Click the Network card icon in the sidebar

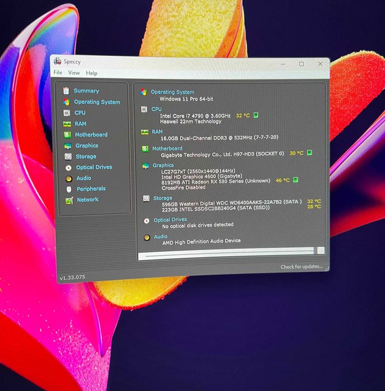point(69,200)
